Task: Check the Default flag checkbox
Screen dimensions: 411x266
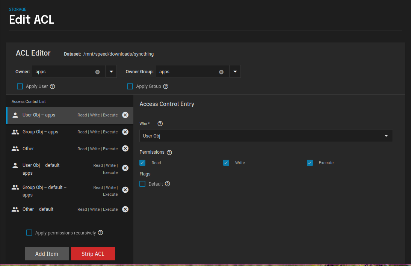Action: click(x=142, y=184)
